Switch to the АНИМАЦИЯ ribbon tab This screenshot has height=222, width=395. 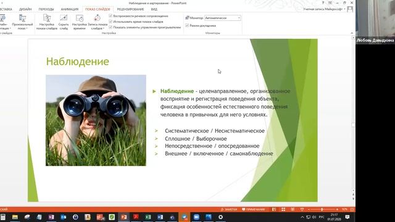(x=70, y=9)
